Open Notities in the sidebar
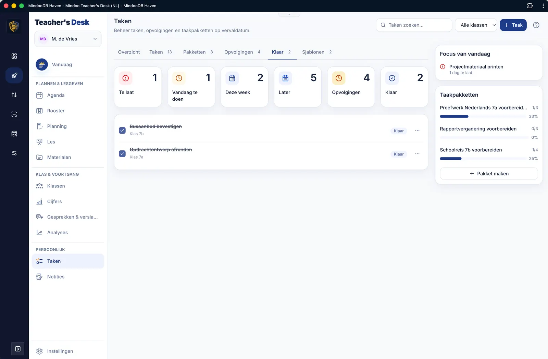548x359 pixels. point(68,277)
